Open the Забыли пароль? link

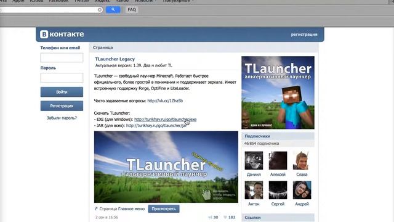[62, 118]
